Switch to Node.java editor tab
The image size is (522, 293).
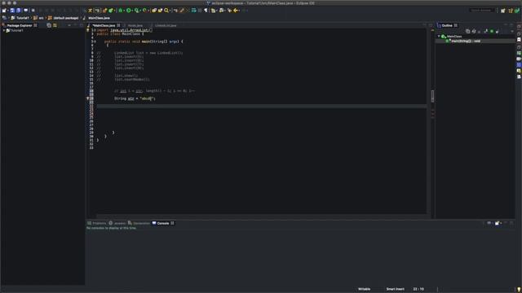(x=135, y=25)
